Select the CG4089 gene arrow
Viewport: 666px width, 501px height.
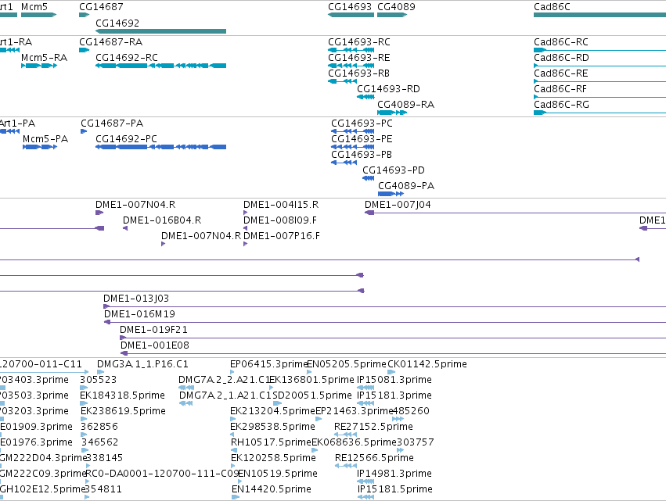pos(392,15)
